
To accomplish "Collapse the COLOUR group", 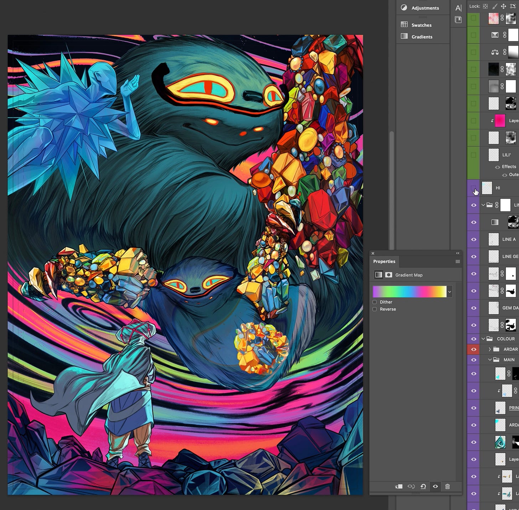I will click(483, 339).
